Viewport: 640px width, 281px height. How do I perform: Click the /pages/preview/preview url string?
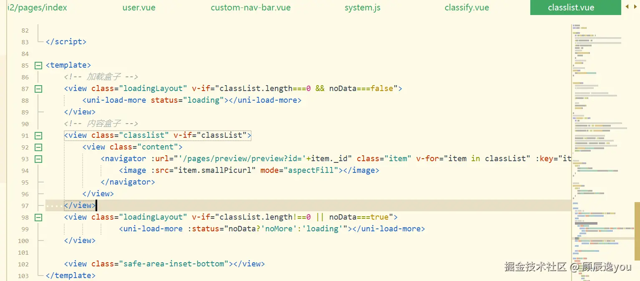(x=242, y=159)
